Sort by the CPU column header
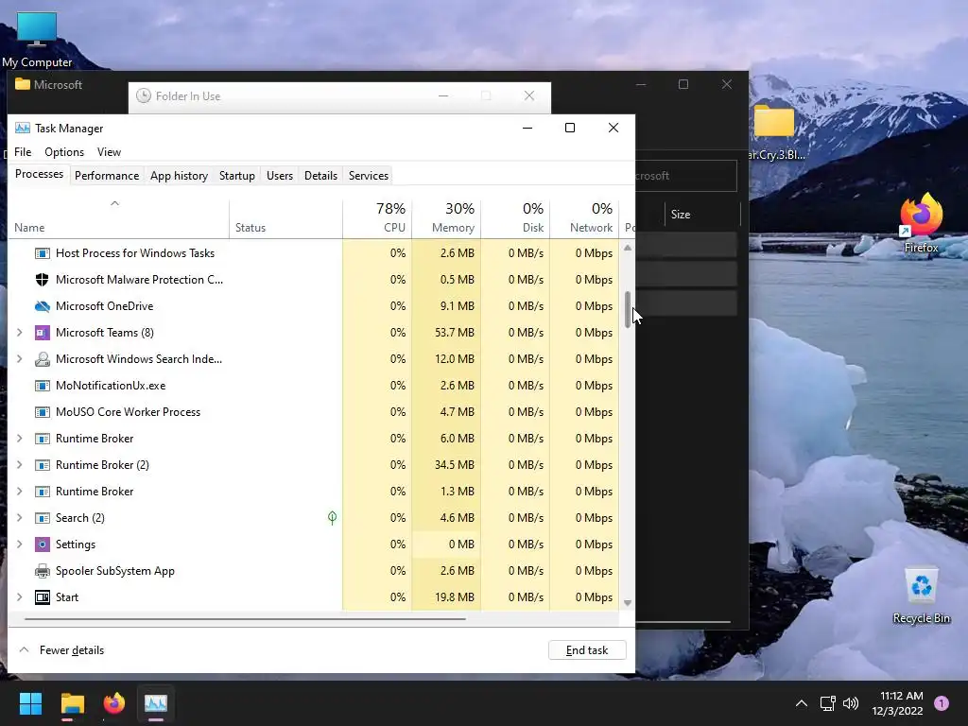This screenshot has width=968, height=726. click(377, 218)
